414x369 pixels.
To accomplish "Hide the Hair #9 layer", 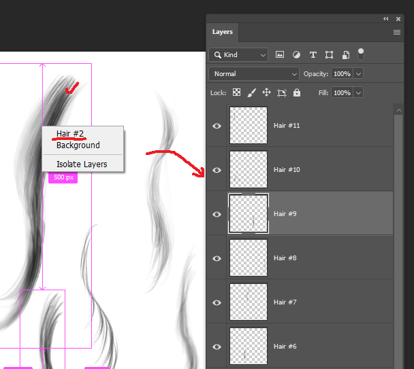I will (217, 214).
